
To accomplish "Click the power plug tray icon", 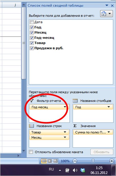I will [67, 170].
